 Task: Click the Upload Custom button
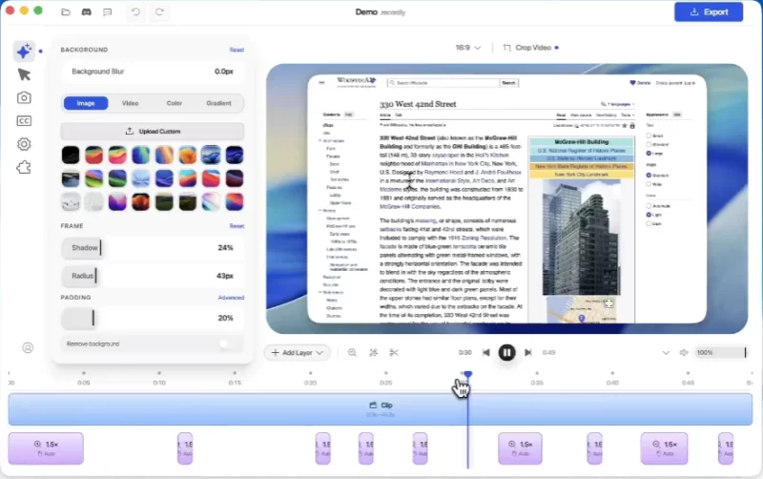[x=153, y=132]
